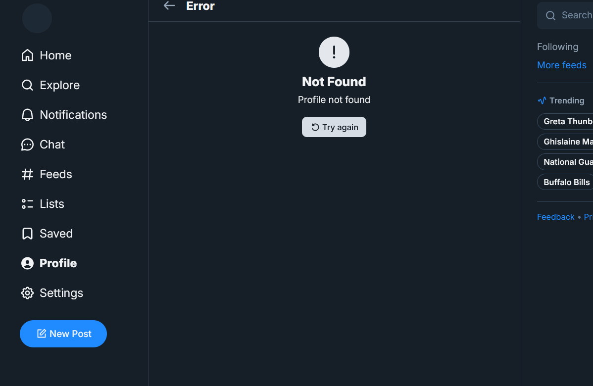Click the Lists icon
Screen dimensions: 593x386
pyautogui.click(x=27, y=204)
